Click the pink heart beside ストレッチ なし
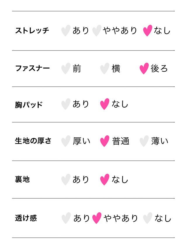Viewport: 187px width, 249px height. click(148, 31)
